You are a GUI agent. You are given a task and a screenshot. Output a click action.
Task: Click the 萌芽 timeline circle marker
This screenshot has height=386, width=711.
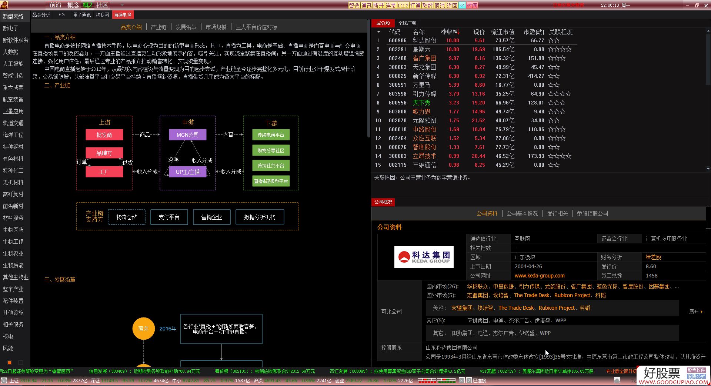pyautogui.click(x=144, y=329)
